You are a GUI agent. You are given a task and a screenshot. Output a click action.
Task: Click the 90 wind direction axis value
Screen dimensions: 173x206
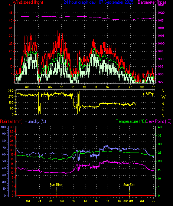(x=12, y=108)
